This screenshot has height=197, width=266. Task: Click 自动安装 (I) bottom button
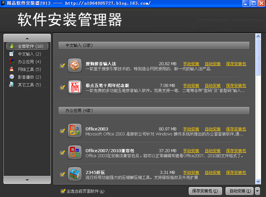tap(239, 191)
